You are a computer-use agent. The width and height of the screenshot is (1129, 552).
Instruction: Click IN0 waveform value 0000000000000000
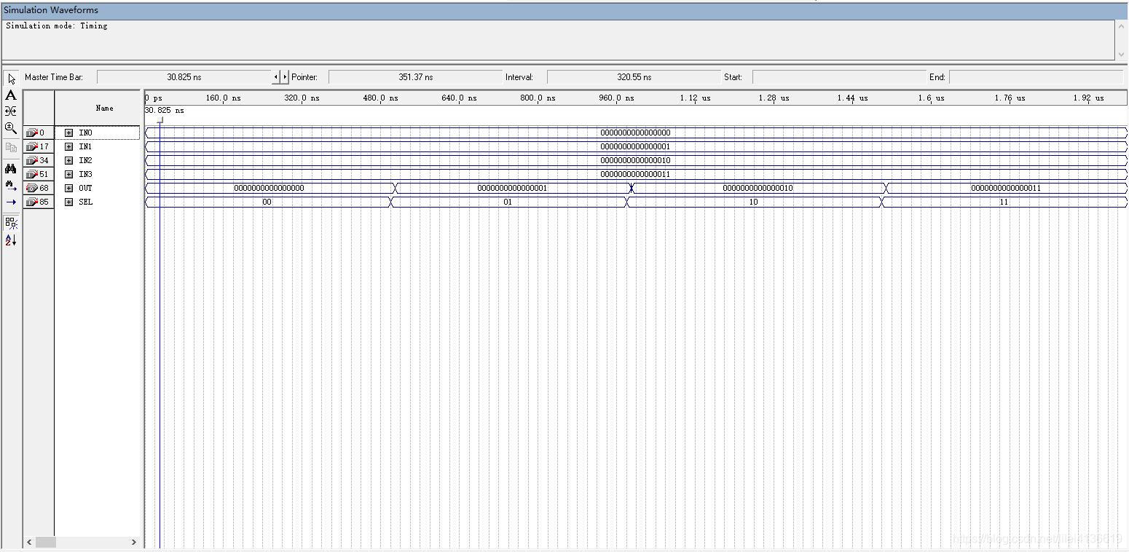[635, 133]
